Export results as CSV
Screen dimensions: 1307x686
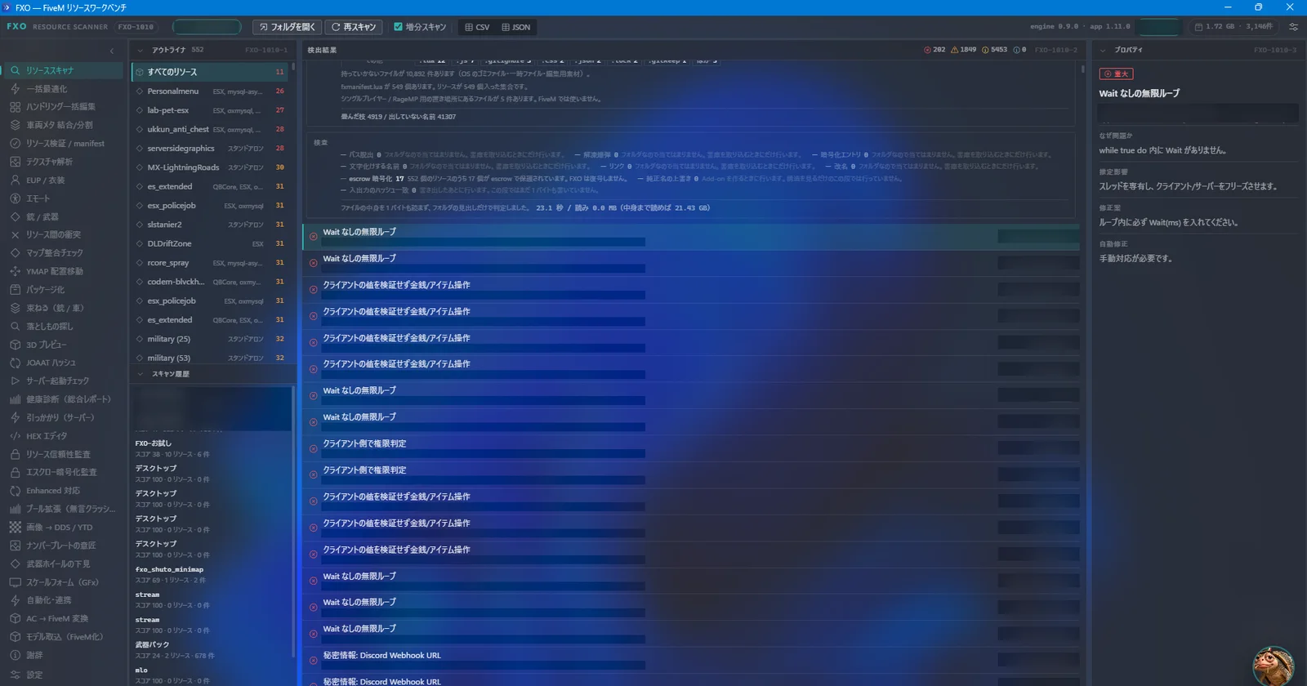point(477,27)
